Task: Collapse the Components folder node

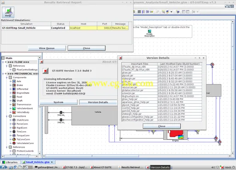Action: pyautogui.click(x=6, y=78)
